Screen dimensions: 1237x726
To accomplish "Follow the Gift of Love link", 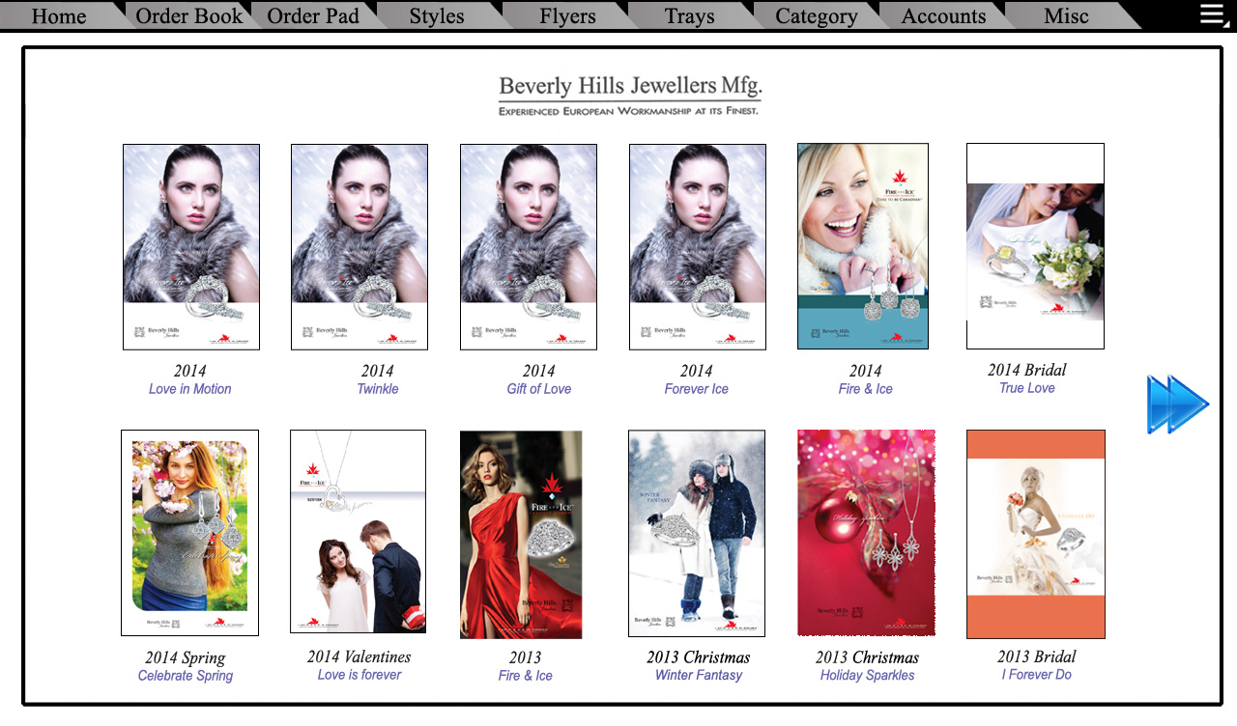I will [539, 389].
